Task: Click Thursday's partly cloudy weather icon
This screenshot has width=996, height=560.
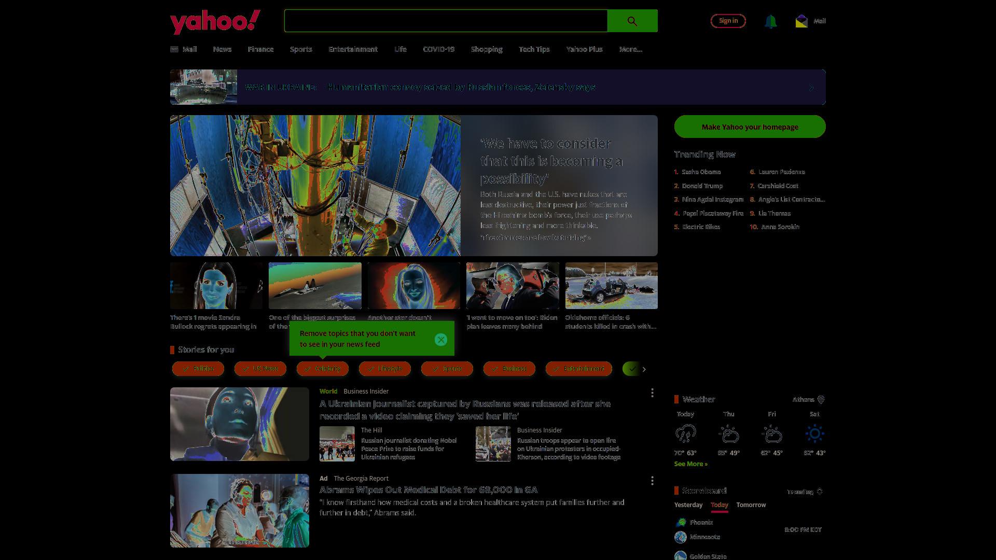Action: (729, 433)
